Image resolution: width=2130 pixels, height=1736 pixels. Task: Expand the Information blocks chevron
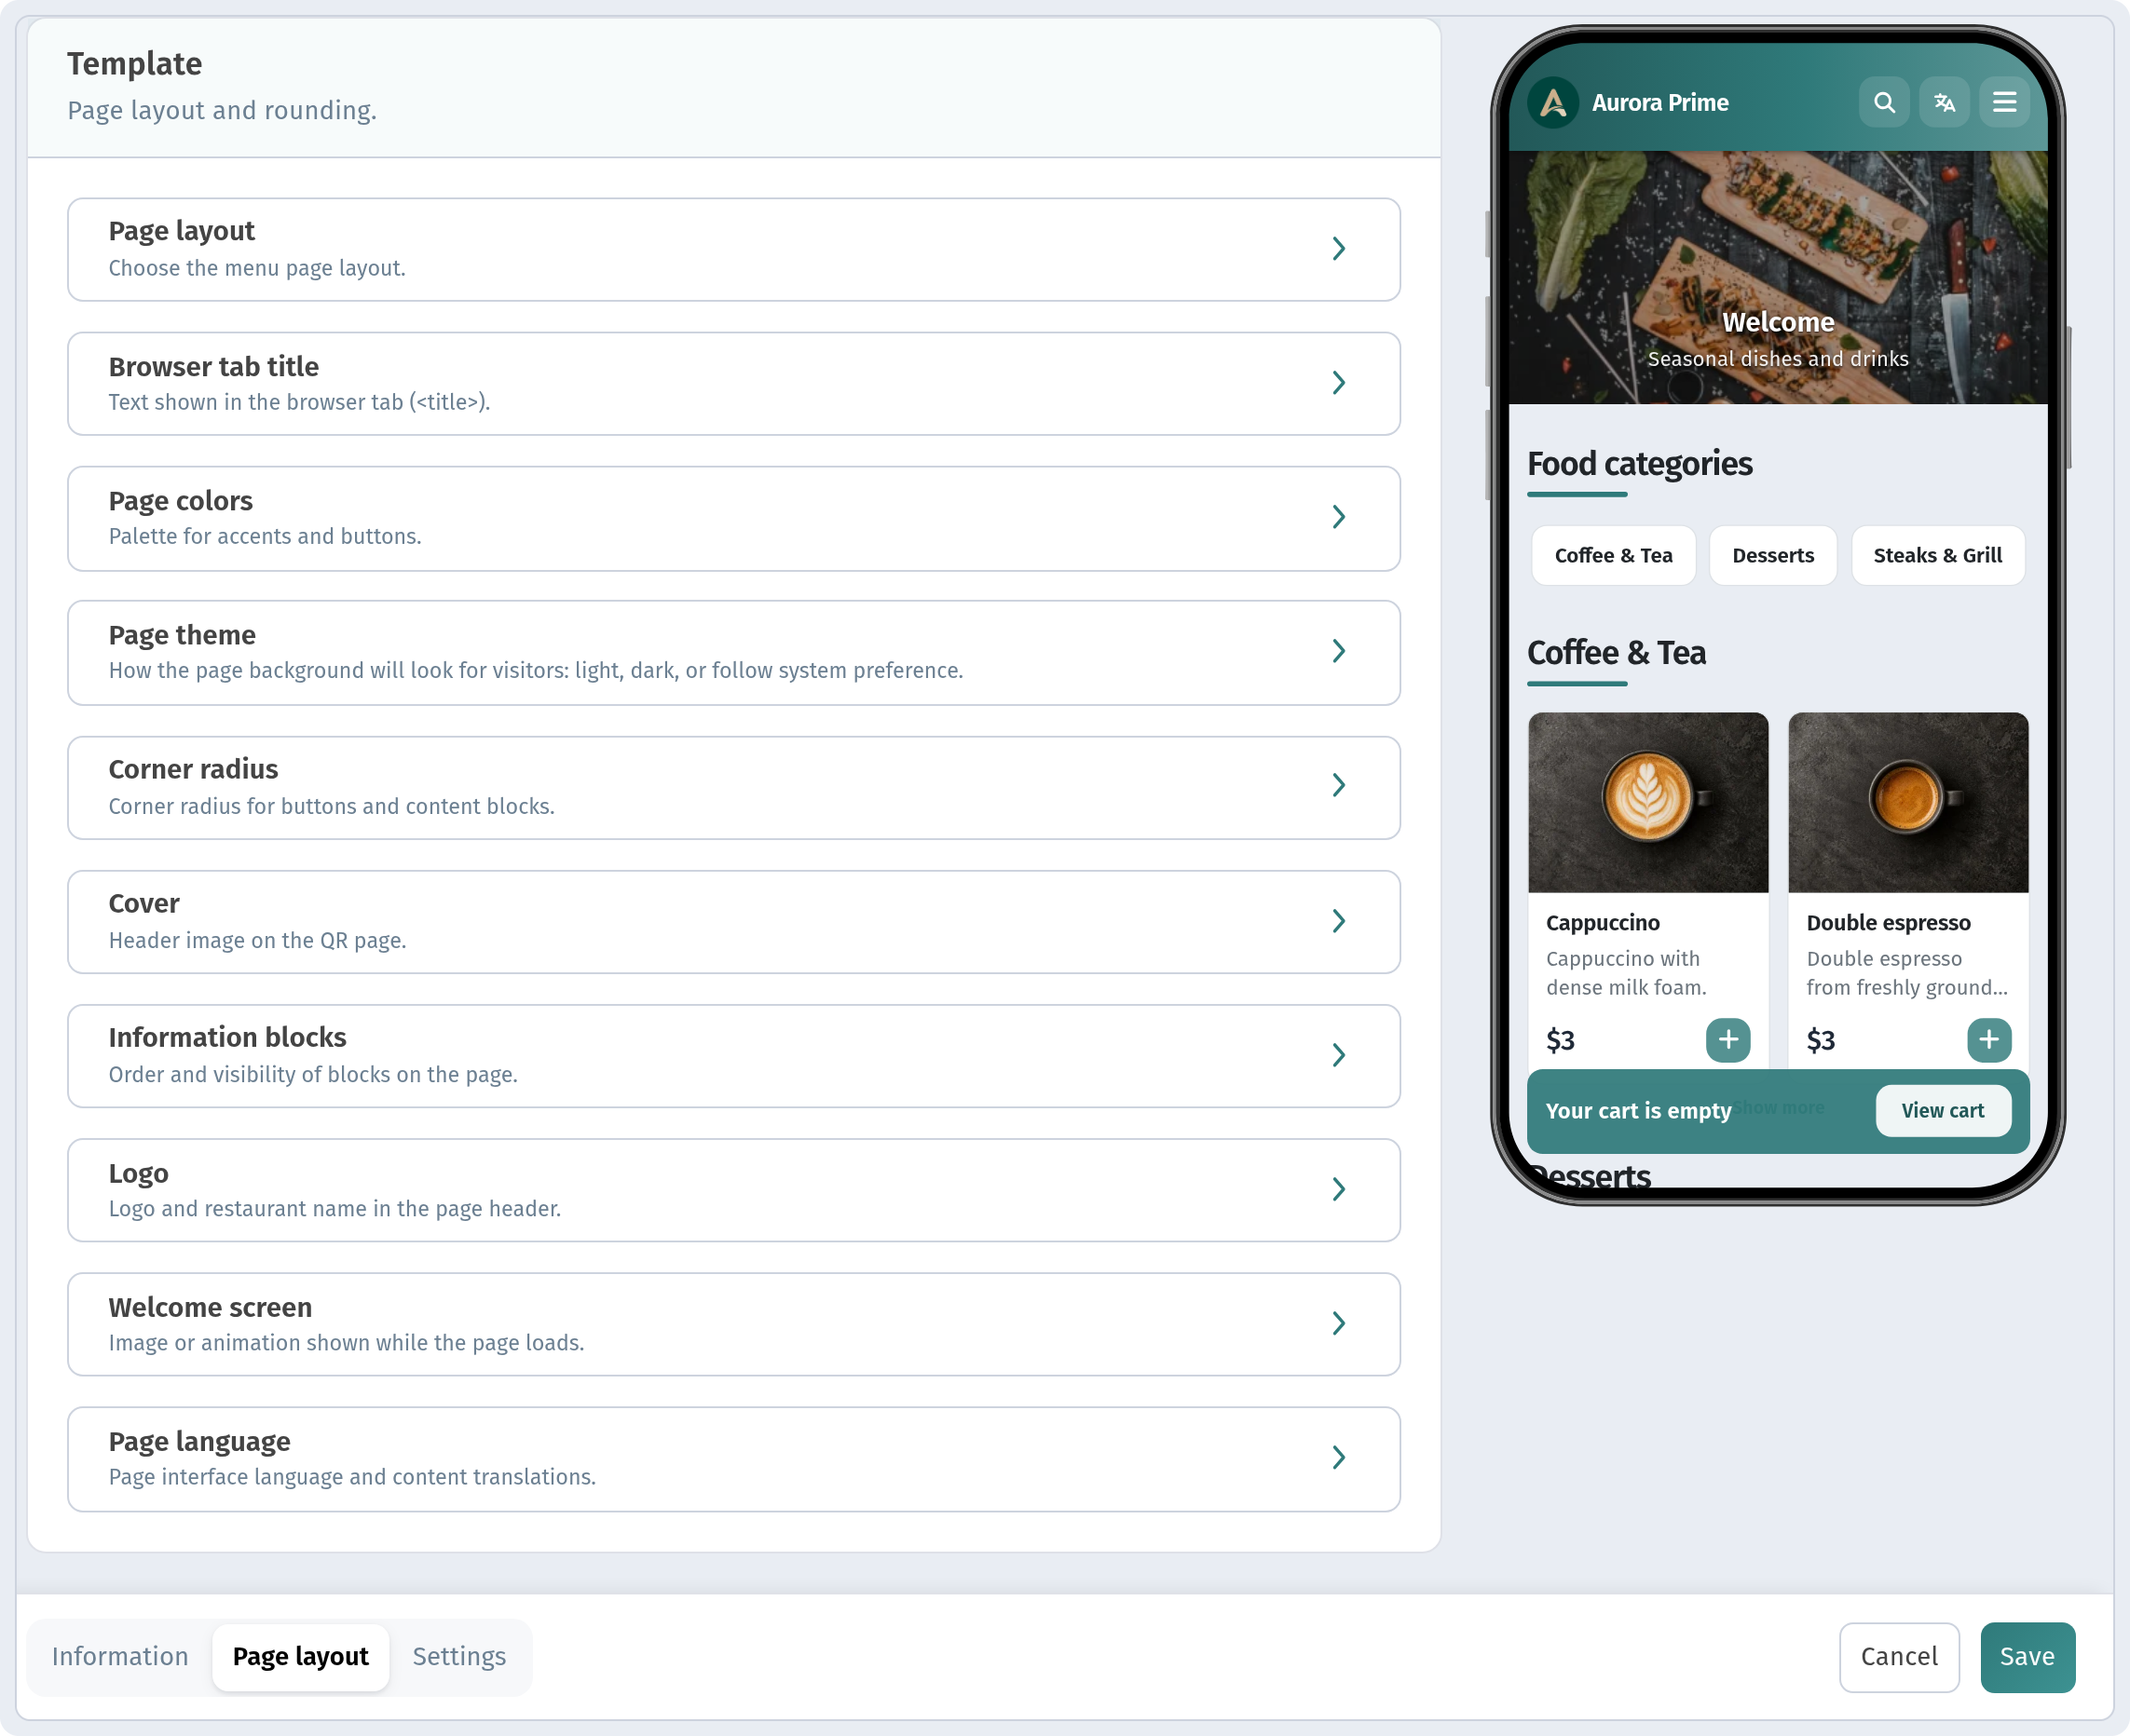1339,1055
